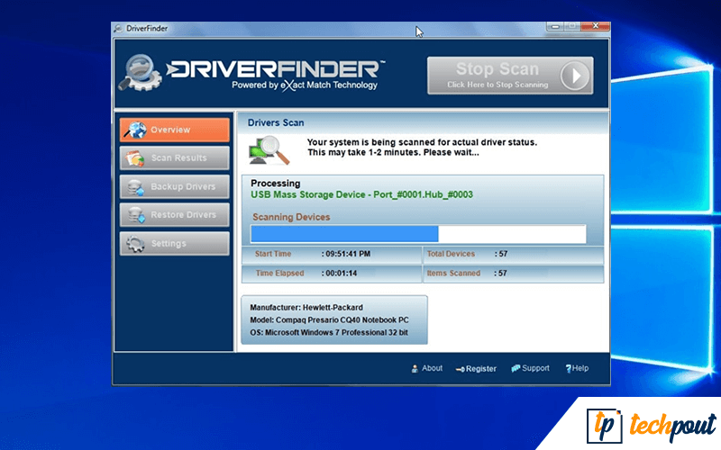The image size is (721, 450).
Task: Click the Register key icon
Action: click(x=460, y=369)
